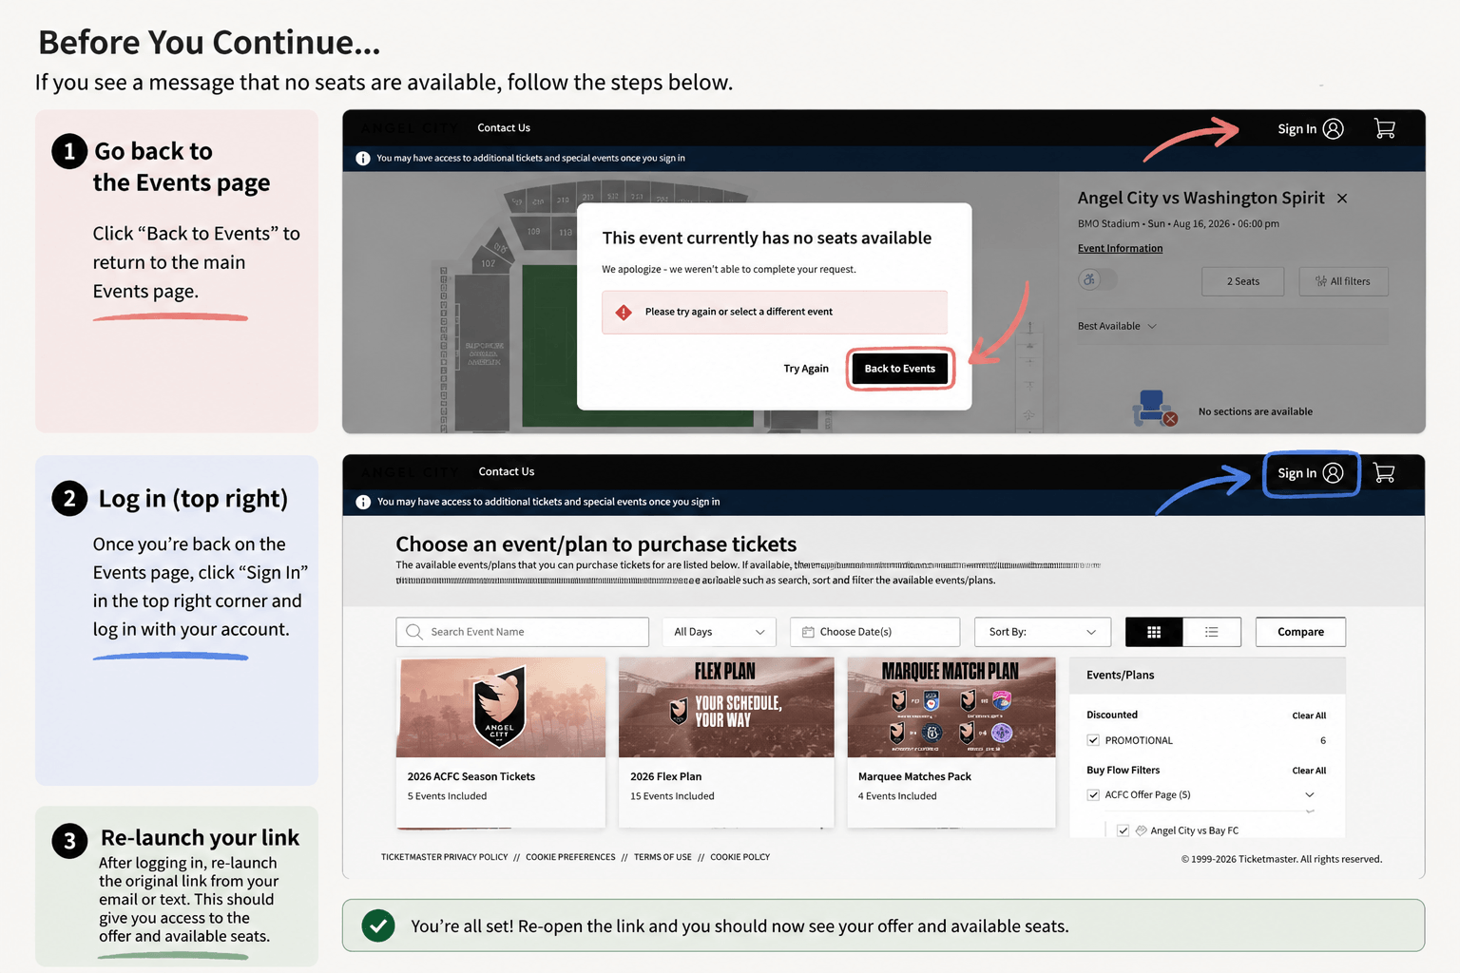Screen dimensions: 1460x973
Task: Open Ticketmaster Privacy Policy link
Action: click(444, 857)
